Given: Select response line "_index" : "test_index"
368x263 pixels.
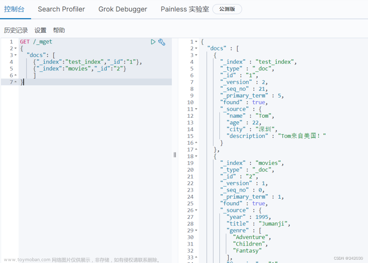Looking at the screenshot, I should pos(258,62).
